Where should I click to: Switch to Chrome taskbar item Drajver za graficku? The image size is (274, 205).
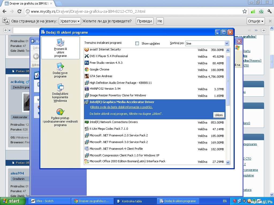(92, 201)
